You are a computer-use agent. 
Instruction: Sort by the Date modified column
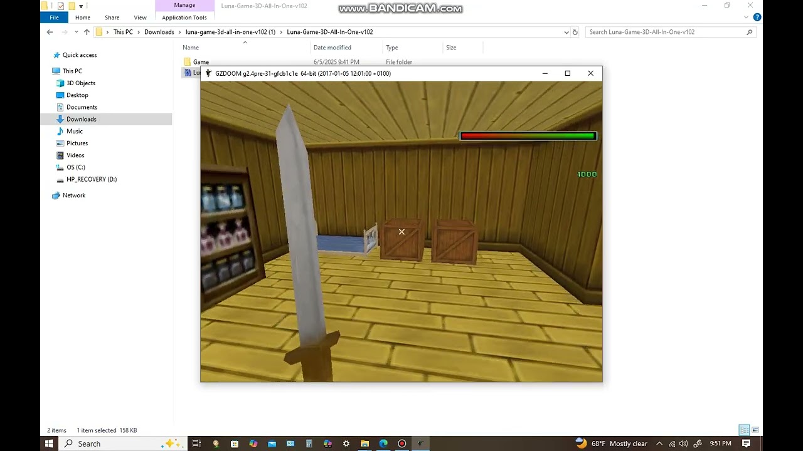pos(332,48)
